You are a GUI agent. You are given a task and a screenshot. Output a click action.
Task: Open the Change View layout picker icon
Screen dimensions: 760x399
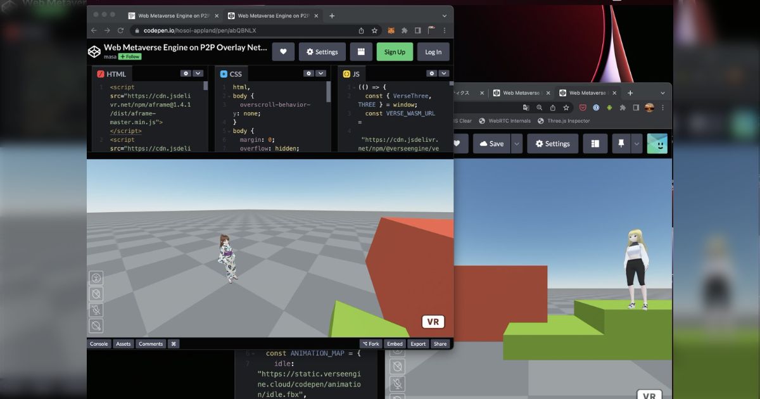coord(360,51)
